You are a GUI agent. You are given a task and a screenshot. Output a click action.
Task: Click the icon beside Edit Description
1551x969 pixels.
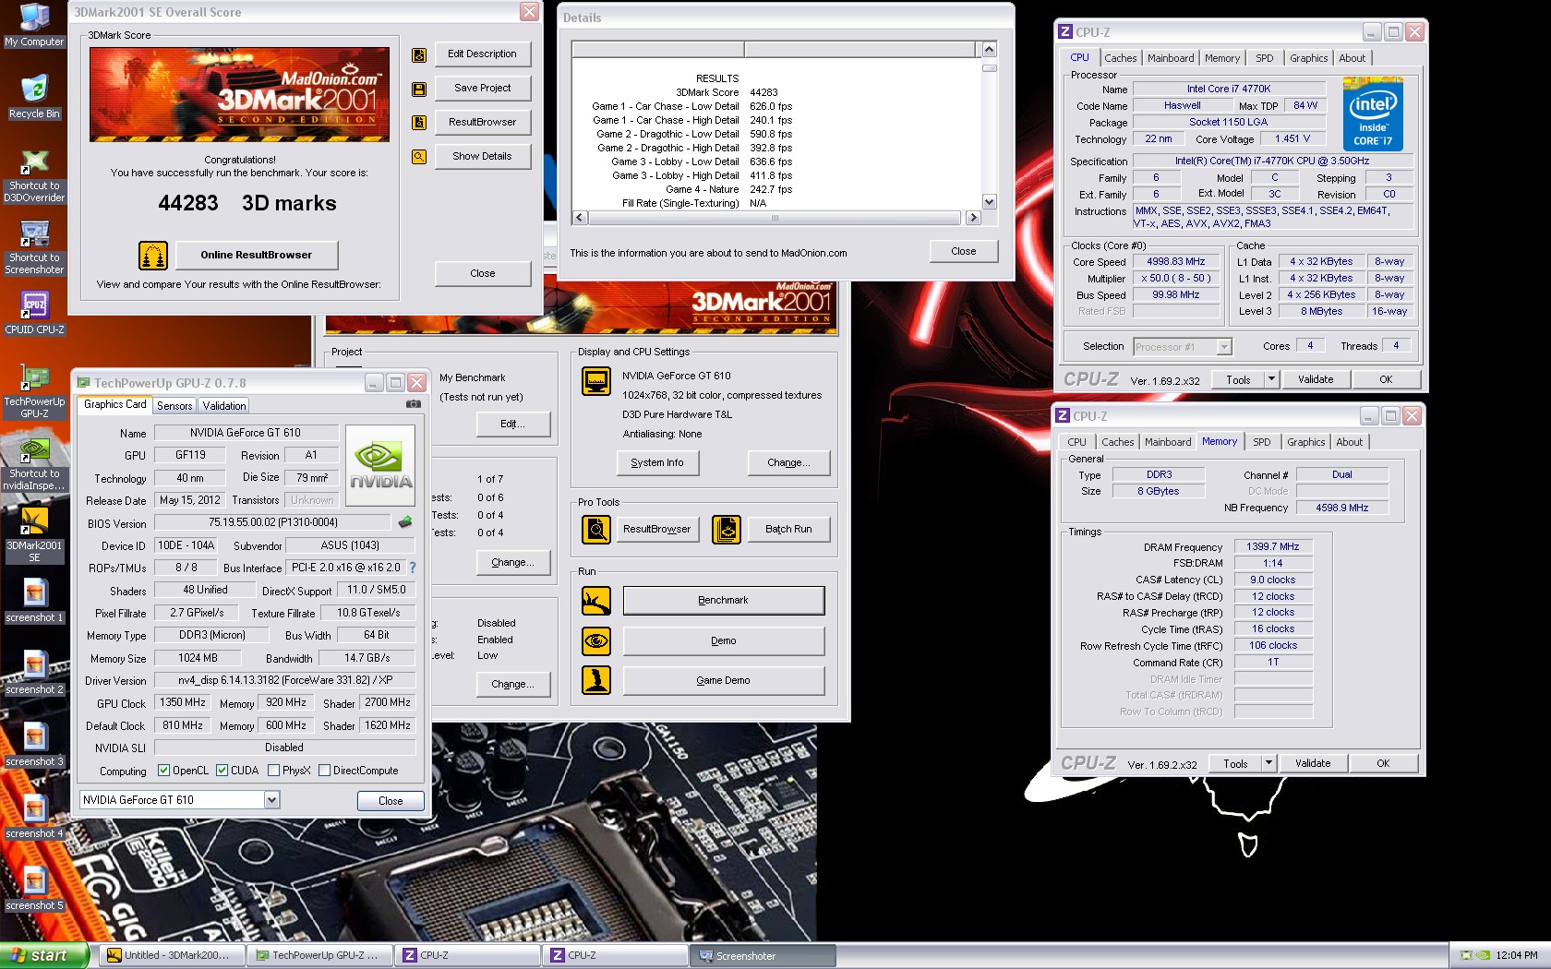(x=419, y=54)
